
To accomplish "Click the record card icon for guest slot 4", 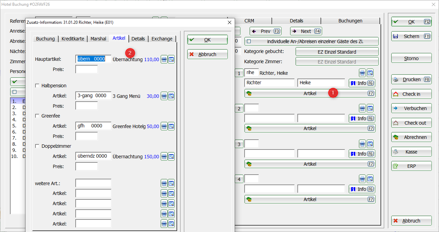I will pyautogui.click(x=363, y=179).
